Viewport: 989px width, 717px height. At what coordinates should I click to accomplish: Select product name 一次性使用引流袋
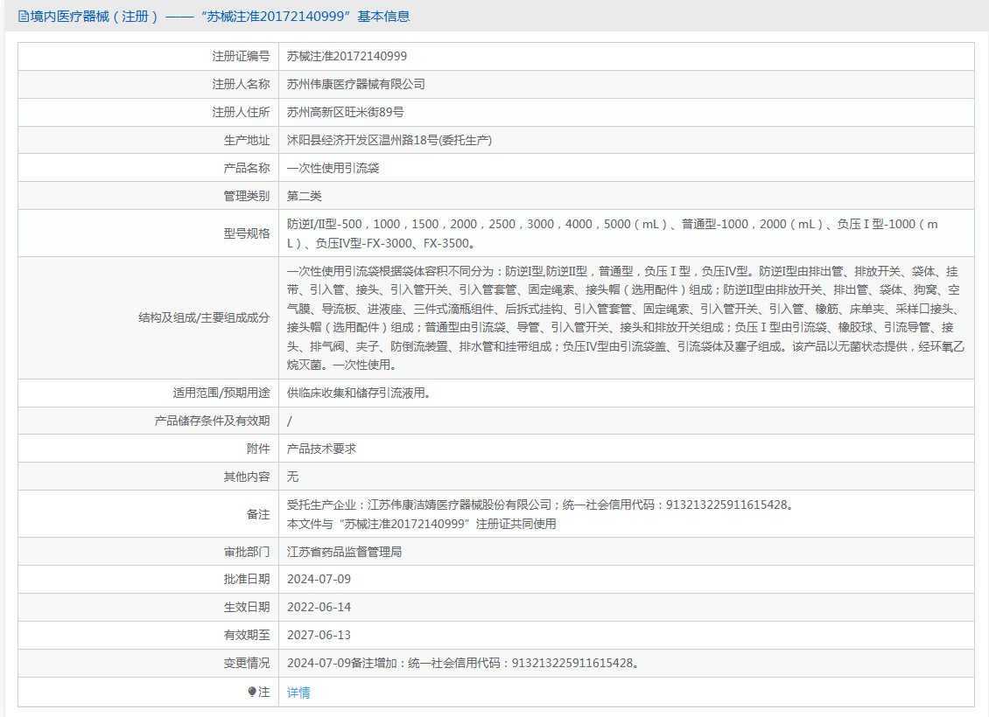click(x=333, y=168)
